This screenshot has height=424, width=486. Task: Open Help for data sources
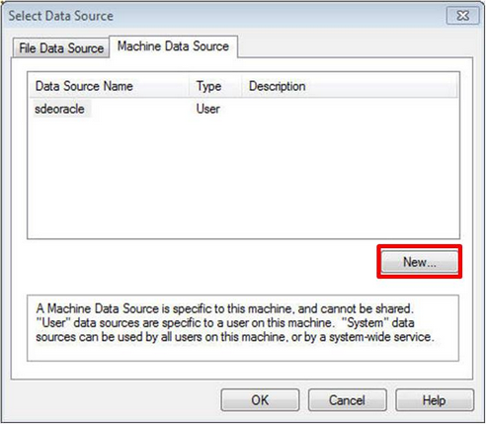tap(435, 400)
